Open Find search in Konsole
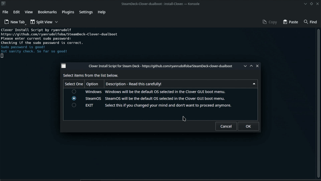The image size is (321, 181). pyautogui.click(x=310, y=22)
